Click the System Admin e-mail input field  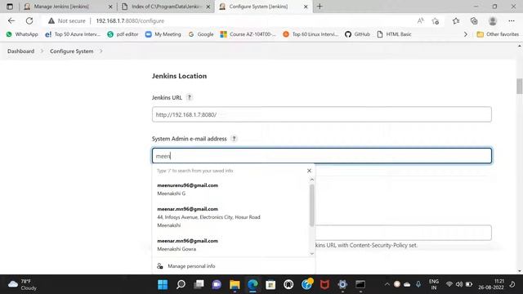[x=321, y=156]
